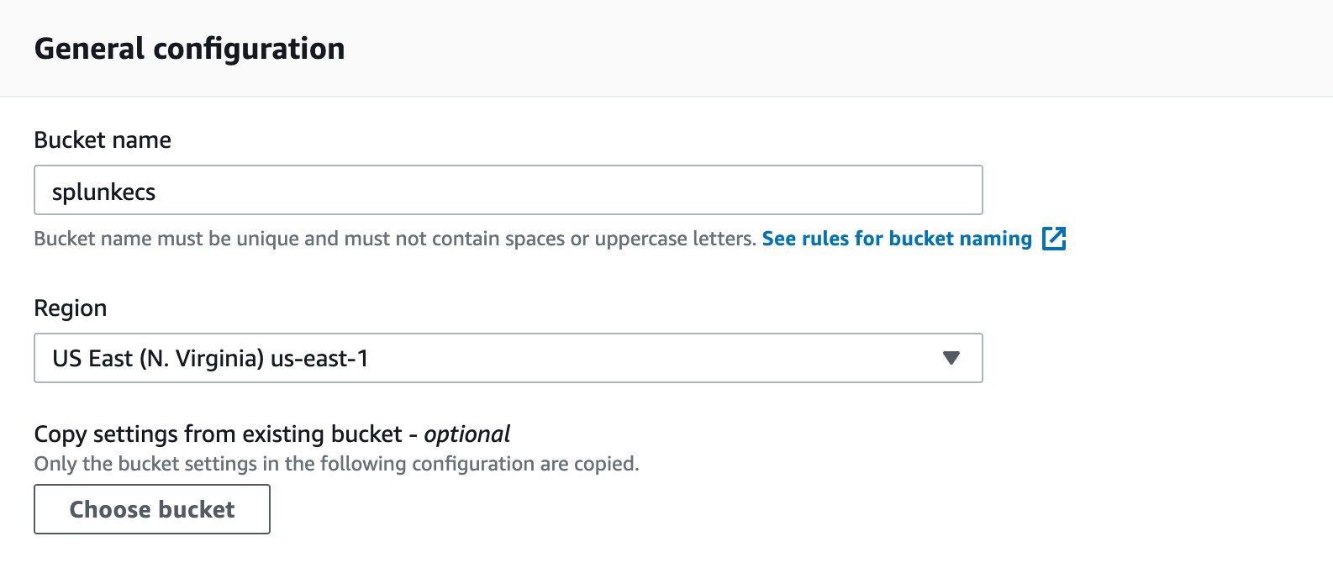Image resolution: width=1333 pixels, height=568 pixels.
Task: Click the Bucket name field label
Action: (x=103, y=139)
